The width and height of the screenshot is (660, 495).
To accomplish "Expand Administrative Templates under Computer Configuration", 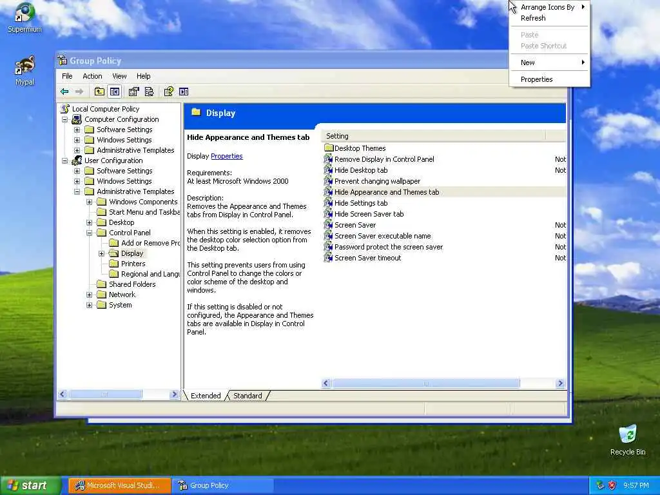I will point(77,150).
